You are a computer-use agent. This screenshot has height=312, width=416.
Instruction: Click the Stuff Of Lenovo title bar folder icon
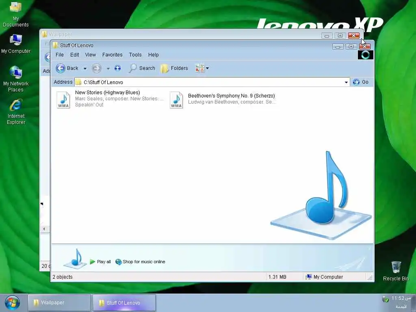(55, 45)
